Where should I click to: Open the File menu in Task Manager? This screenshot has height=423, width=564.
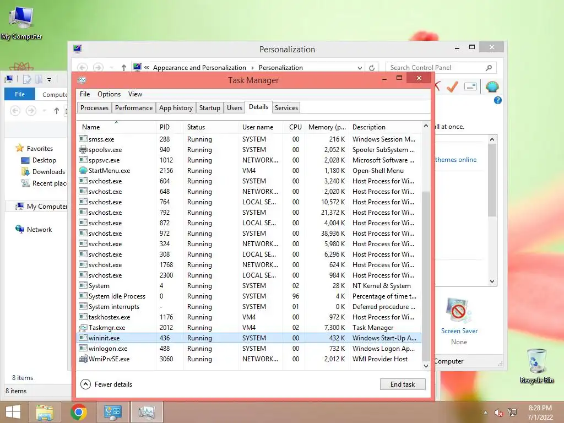(85, 94)
